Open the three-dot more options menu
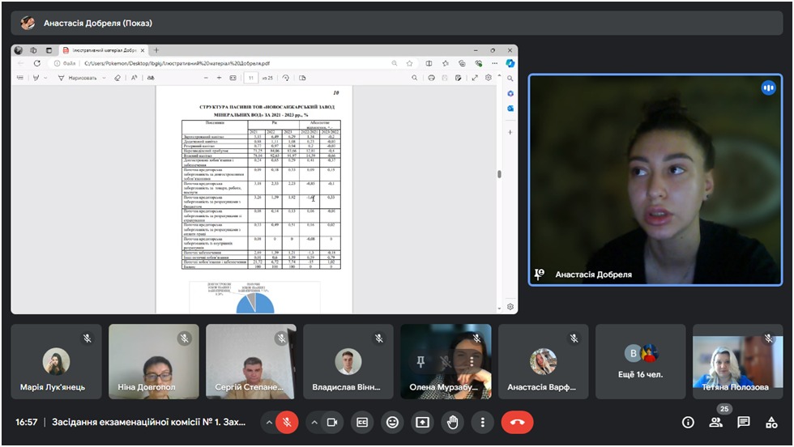The height and width of the screenshot is (447, 794). point(483,422)
